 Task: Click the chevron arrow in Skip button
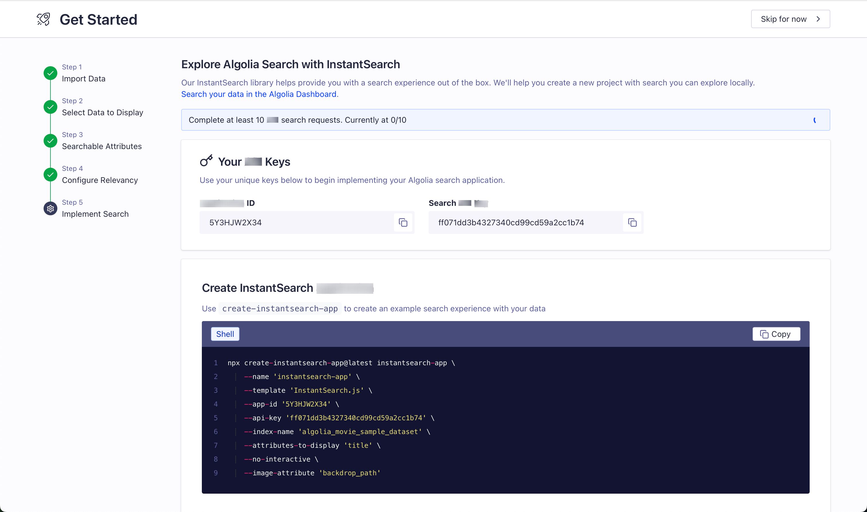tap(818, 19)
